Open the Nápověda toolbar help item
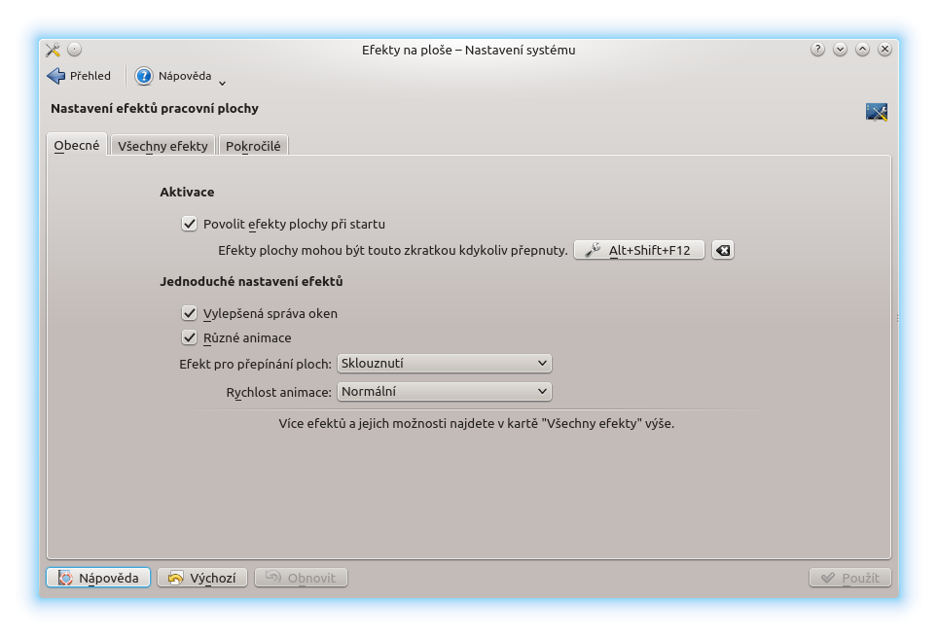Screen dimensions: 938x637 (173, 76)
